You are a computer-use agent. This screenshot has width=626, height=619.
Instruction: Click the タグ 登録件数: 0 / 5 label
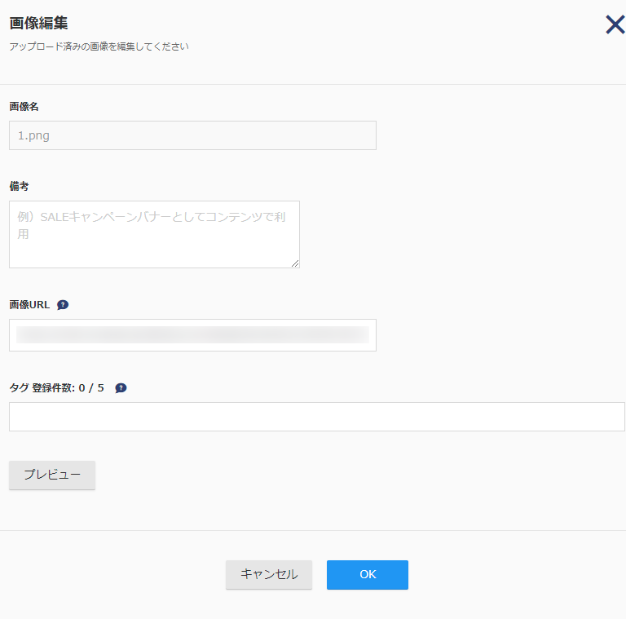(57, 387)
